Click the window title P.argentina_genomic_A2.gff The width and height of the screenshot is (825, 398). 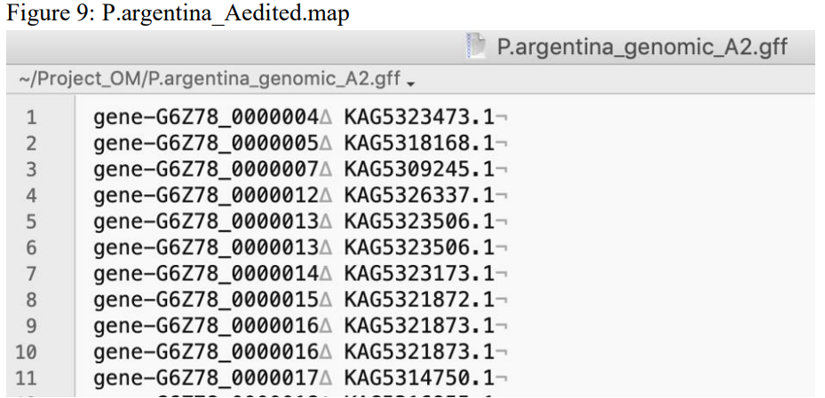click(642, 47)
